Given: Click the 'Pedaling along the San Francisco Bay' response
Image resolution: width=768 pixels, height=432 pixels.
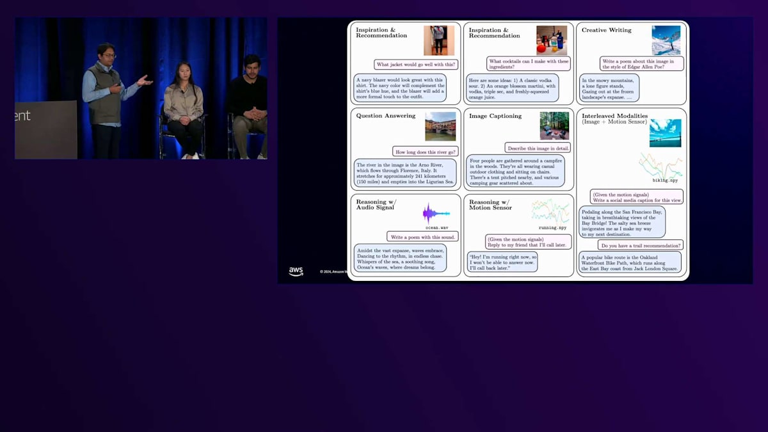Looking at the screenshot, I should 622,222.
